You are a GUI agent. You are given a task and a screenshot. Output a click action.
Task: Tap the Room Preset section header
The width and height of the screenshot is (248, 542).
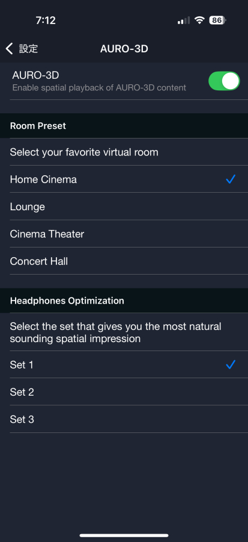point(38,126)
